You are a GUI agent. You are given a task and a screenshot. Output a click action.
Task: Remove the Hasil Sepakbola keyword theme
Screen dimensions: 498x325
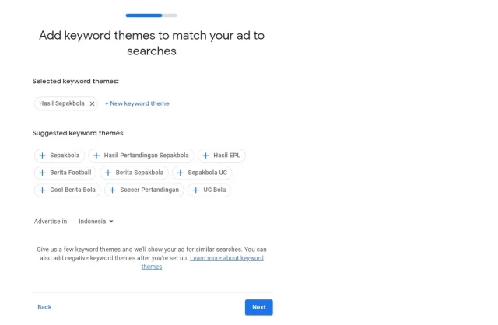tap(92, 103)
